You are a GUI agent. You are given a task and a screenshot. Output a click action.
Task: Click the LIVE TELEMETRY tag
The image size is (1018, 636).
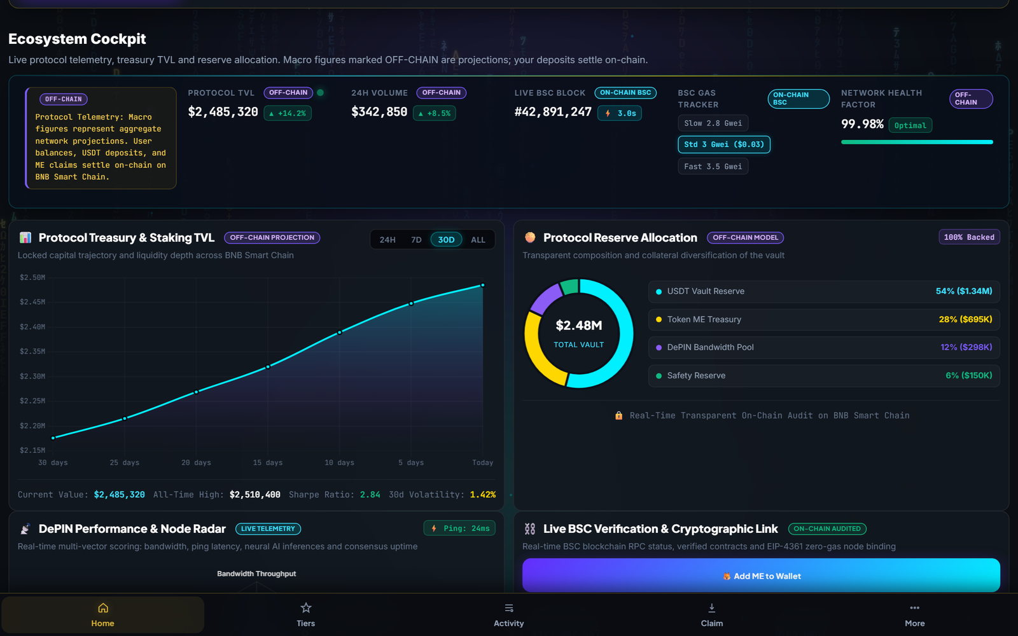click(268, 529)
